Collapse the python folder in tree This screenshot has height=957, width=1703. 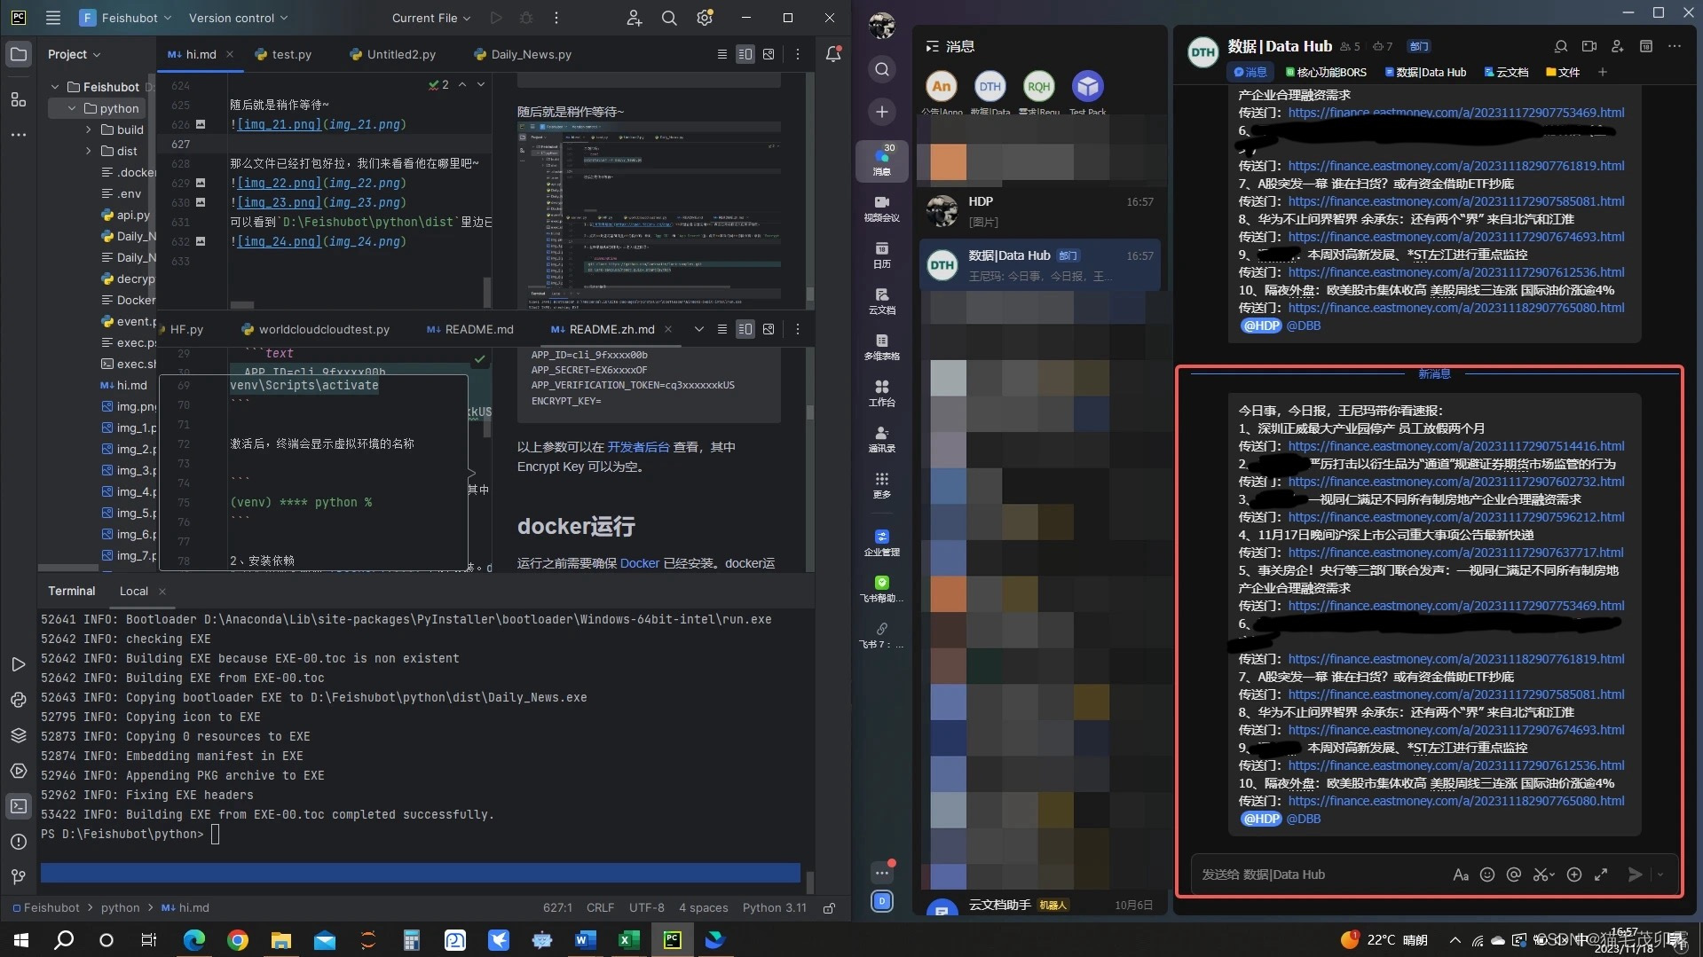(x=72, y=108)
